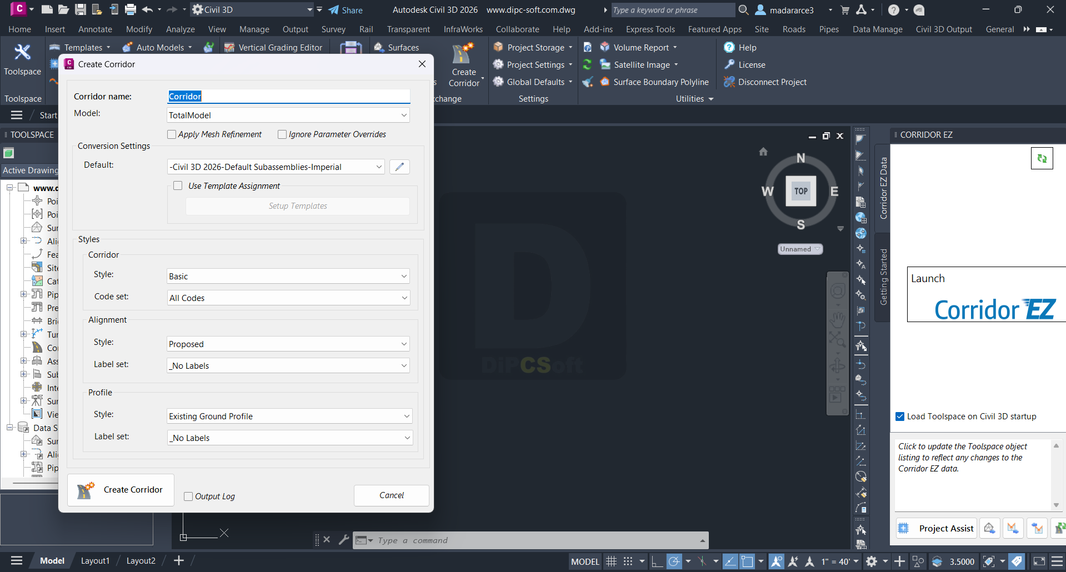Select Surface Boundary Polyline tool
Viewport: 1066px width, 572px height.
click(x=654, y=82)
